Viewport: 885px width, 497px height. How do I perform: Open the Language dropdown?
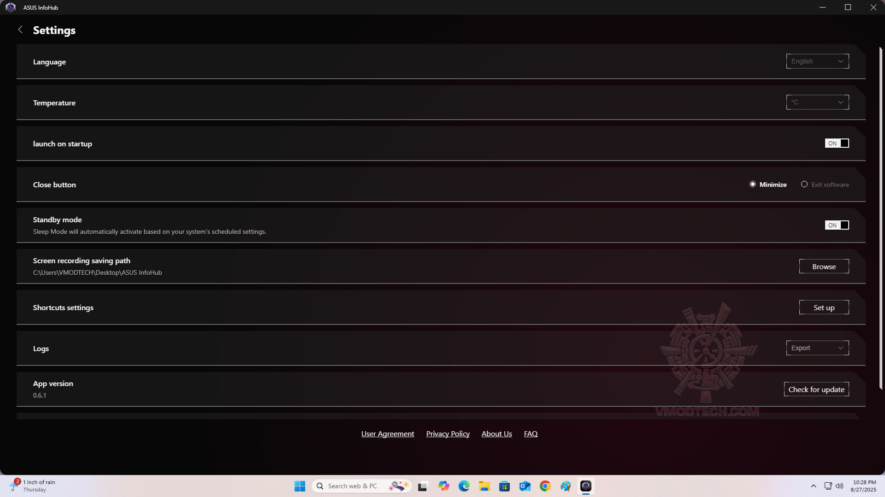click(817, 62)
